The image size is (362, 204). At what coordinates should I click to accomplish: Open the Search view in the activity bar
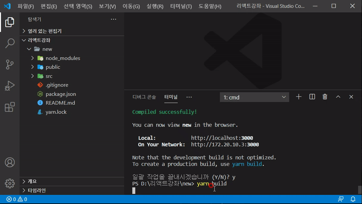10,43
